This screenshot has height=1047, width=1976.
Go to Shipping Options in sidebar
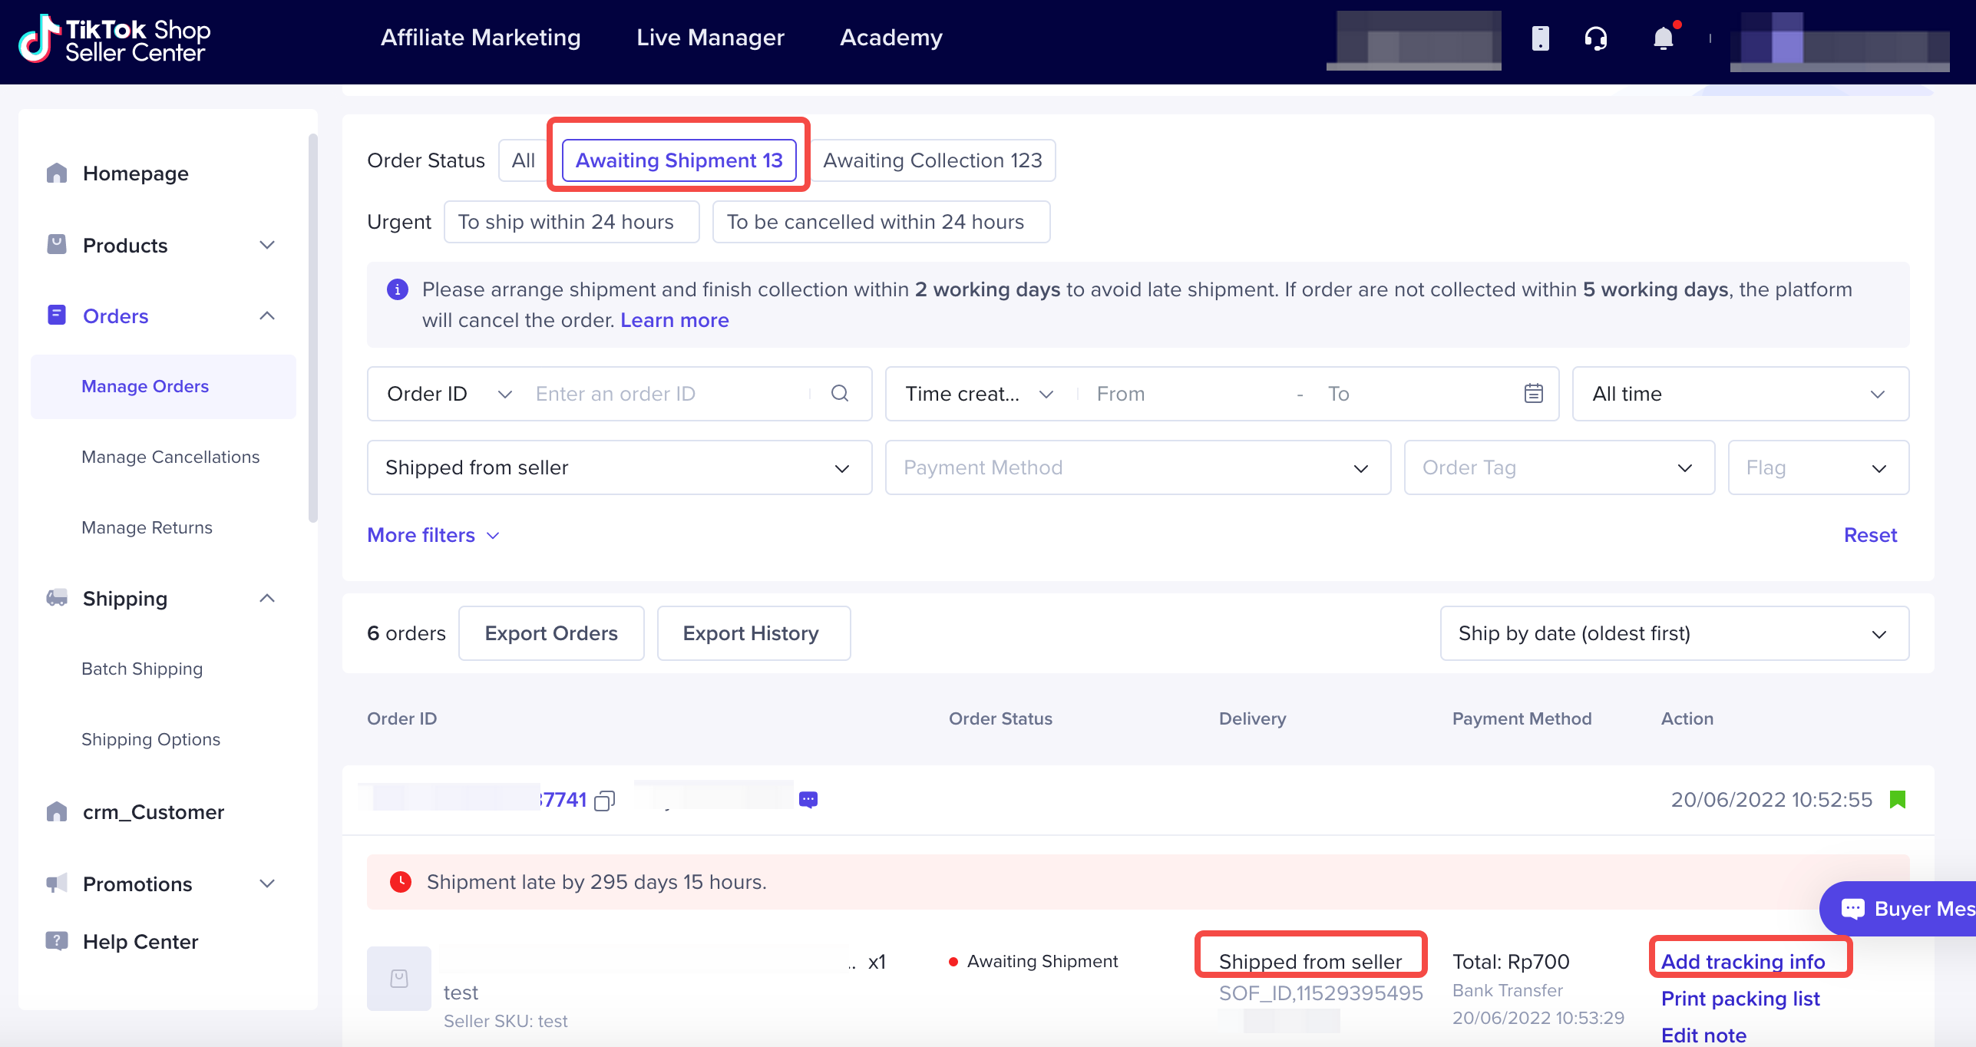[x=150, y=739]
